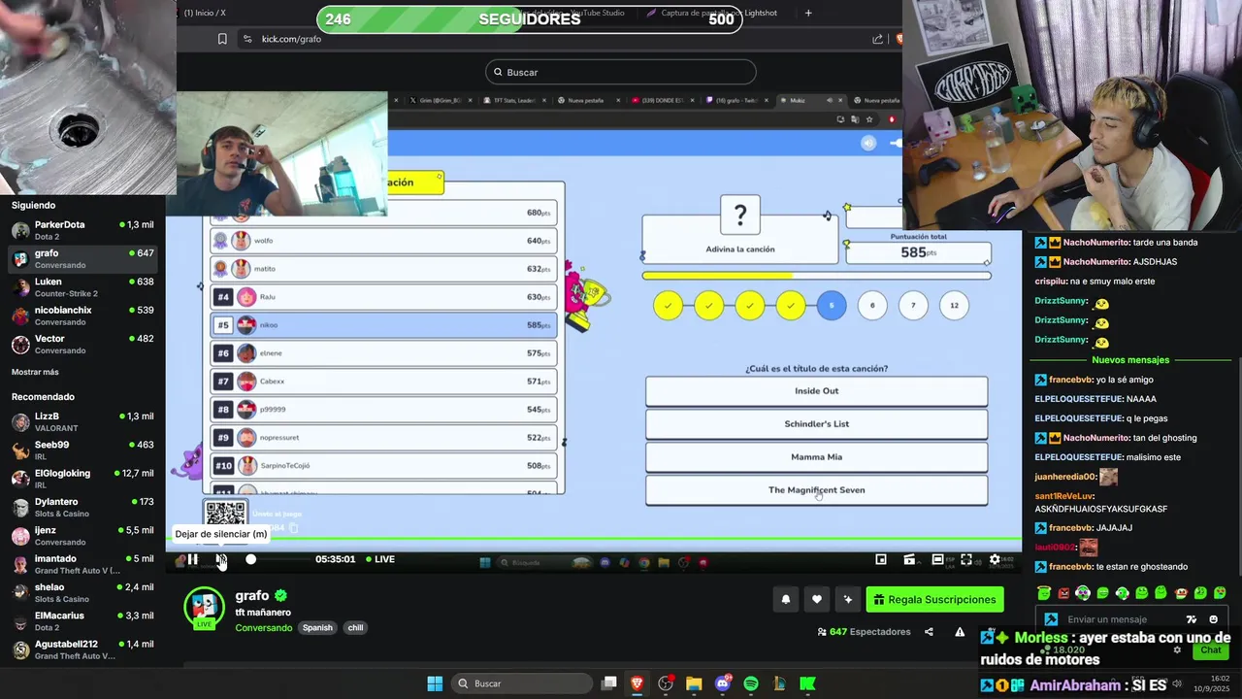Jump to LIVE in the player
Screen dimensions: 1242x699
tap(380, 559)
